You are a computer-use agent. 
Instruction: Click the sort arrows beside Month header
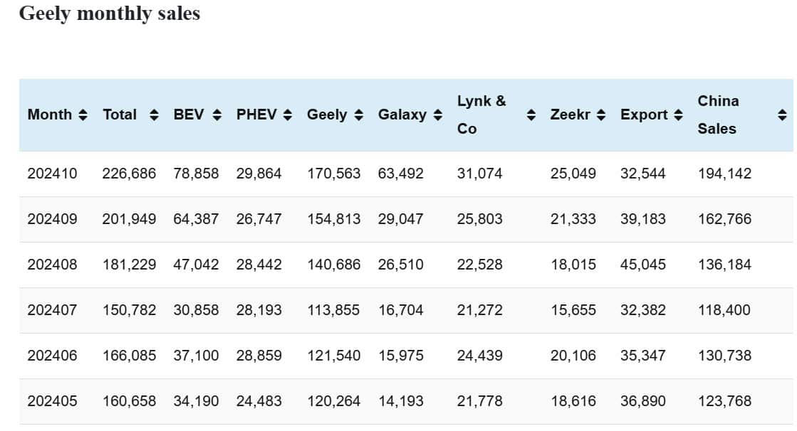point(83,115)
